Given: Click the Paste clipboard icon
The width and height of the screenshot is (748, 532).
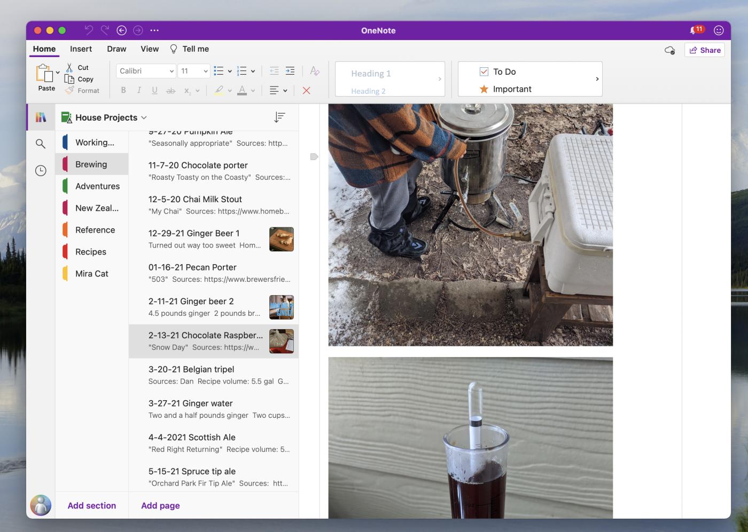Looking at the screenshot, I should click(44, 73).
